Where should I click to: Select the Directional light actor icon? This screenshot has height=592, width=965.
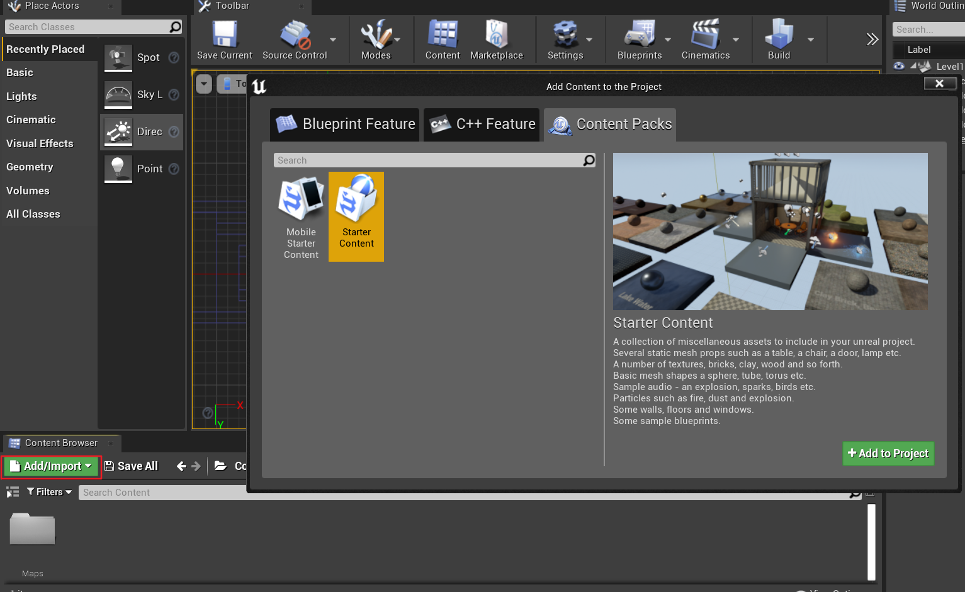(118, 132)
